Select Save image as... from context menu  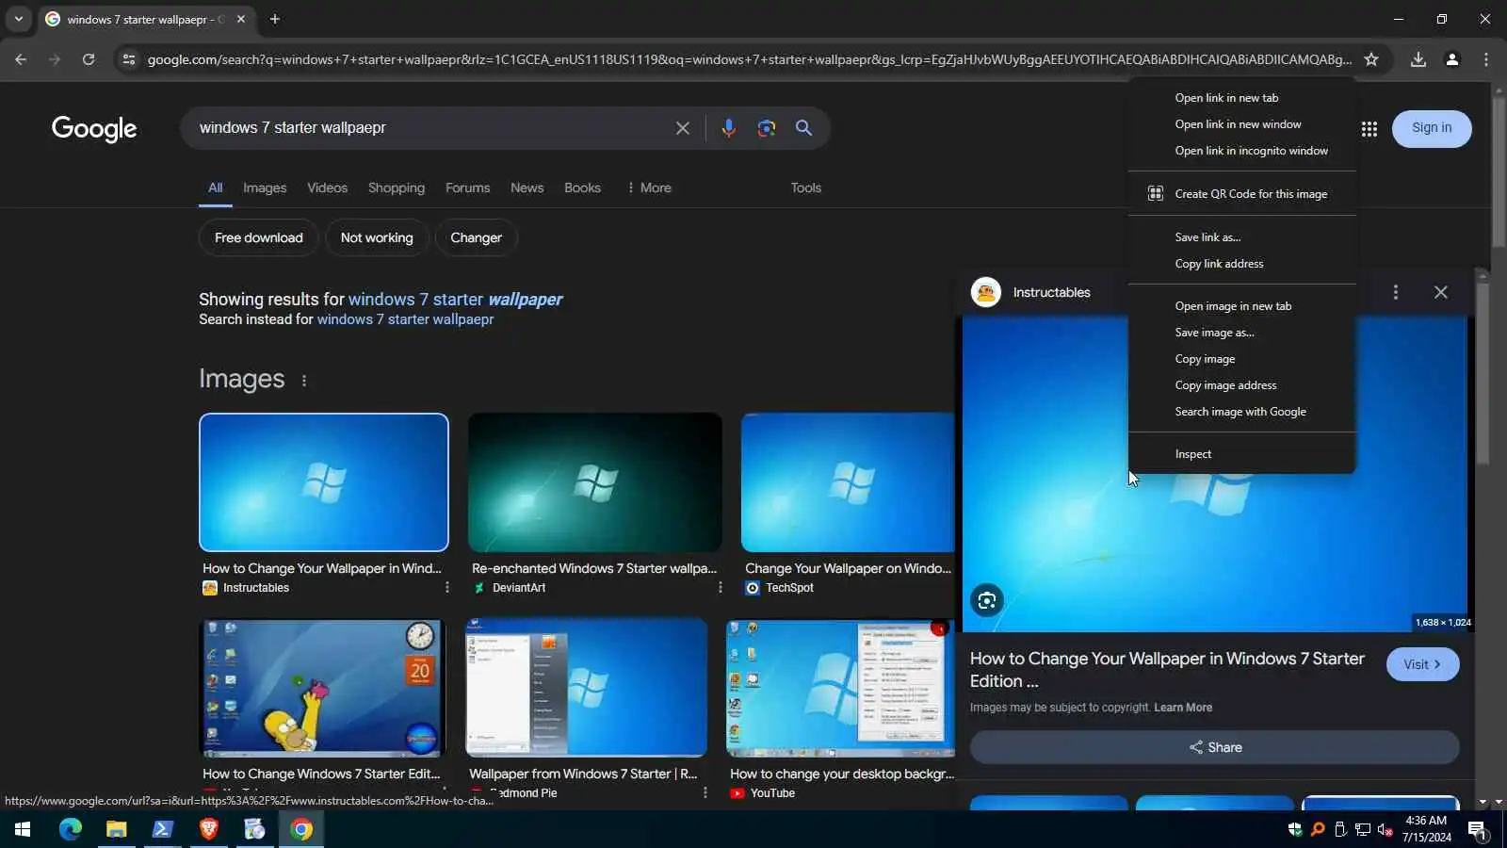[x=1242, y=333]
